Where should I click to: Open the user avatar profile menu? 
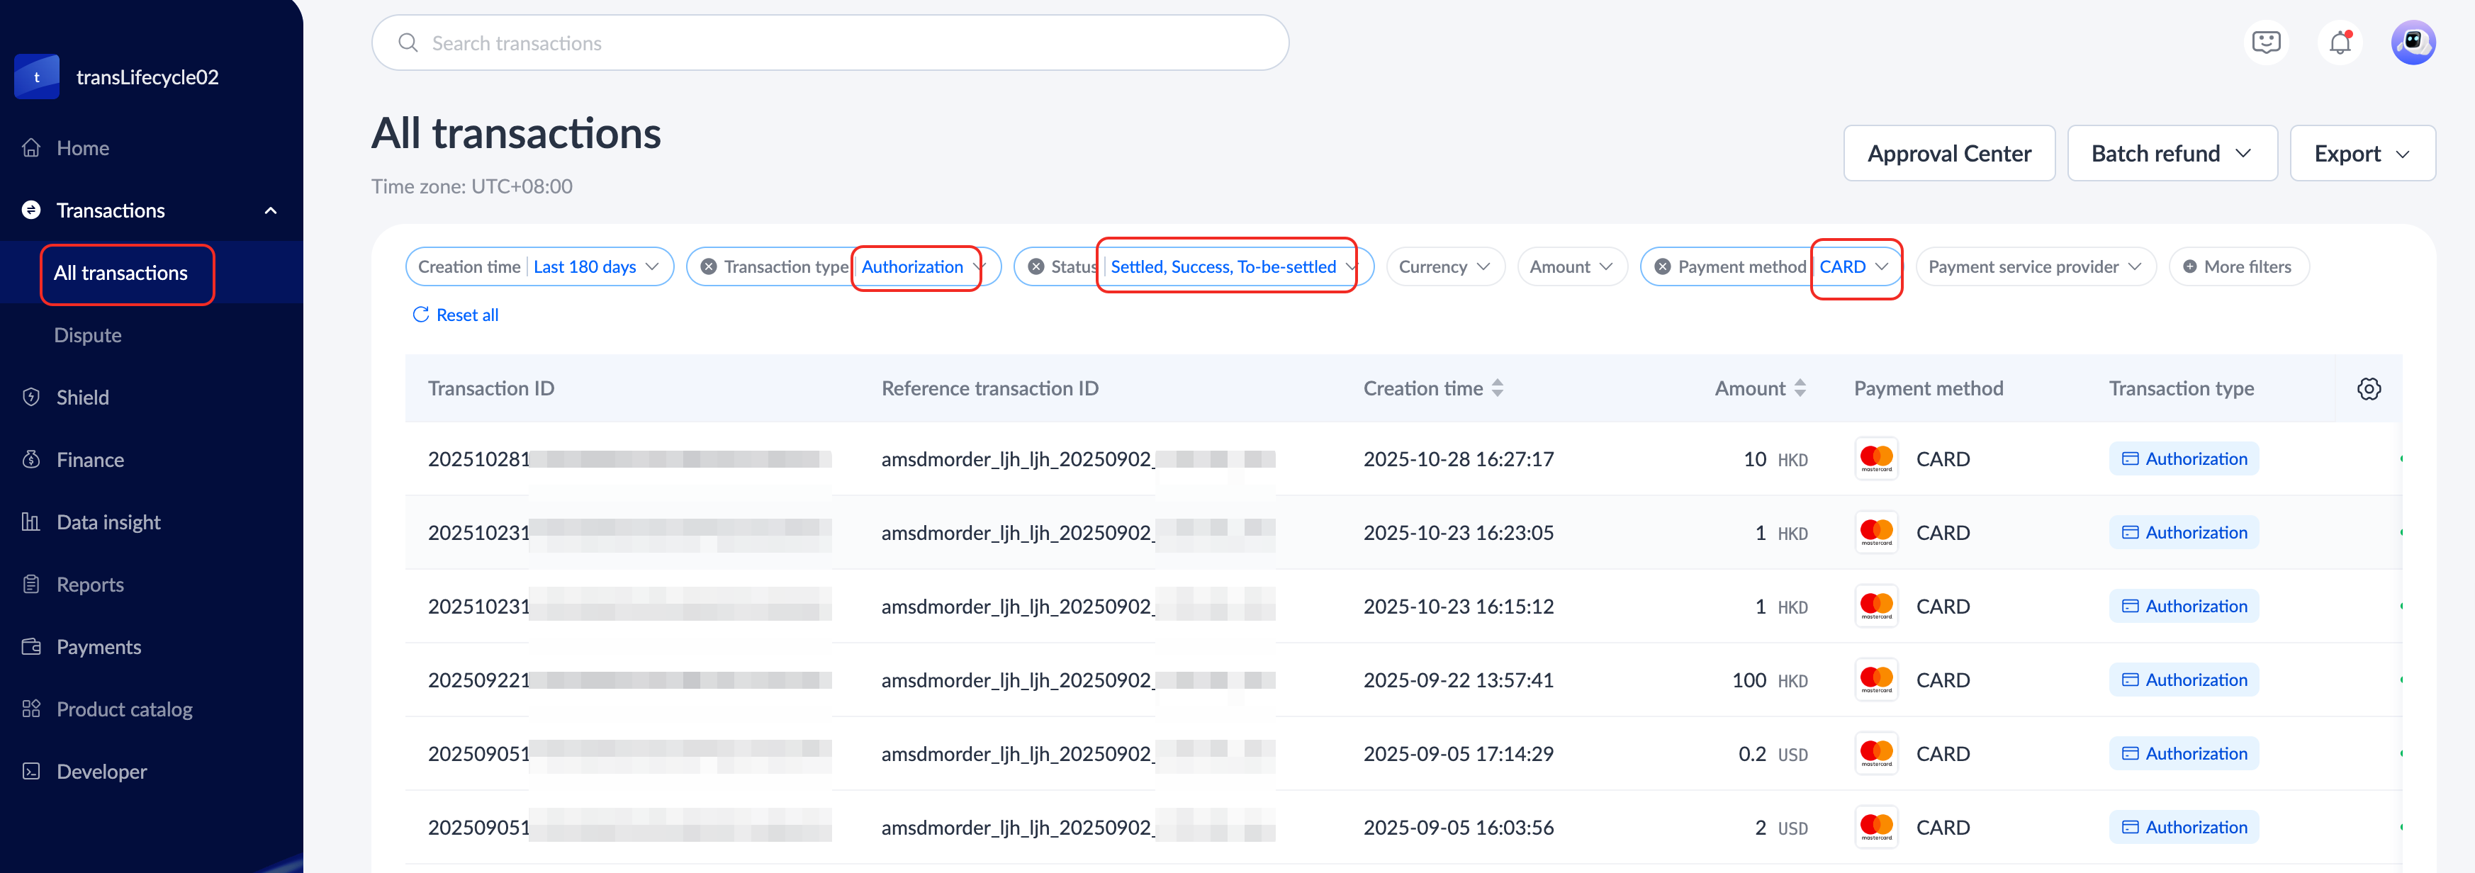click(x=2413, y=43)
